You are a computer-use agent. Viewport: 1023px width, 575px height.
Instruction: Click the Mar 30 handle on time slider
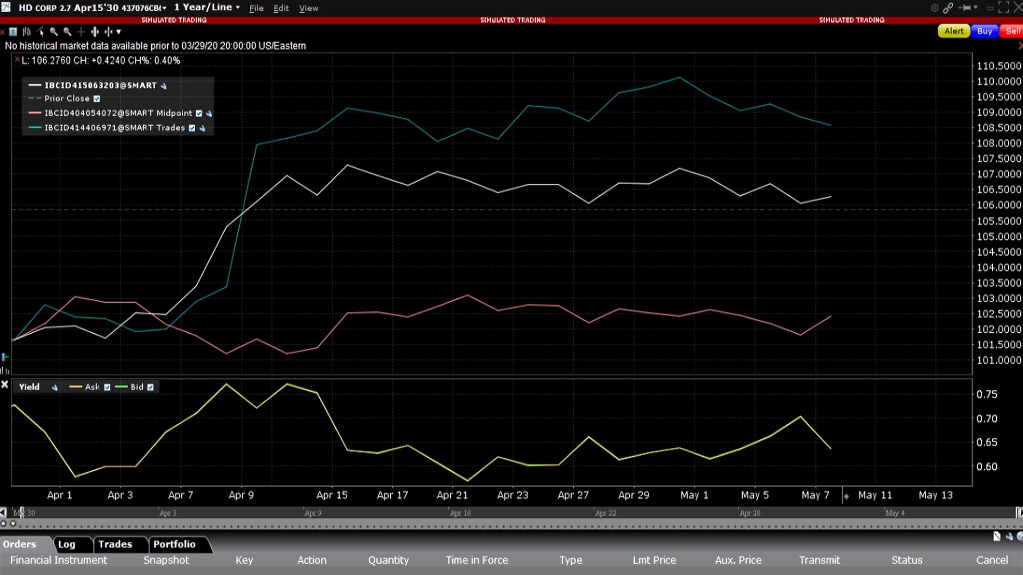(x=21, y=513)
